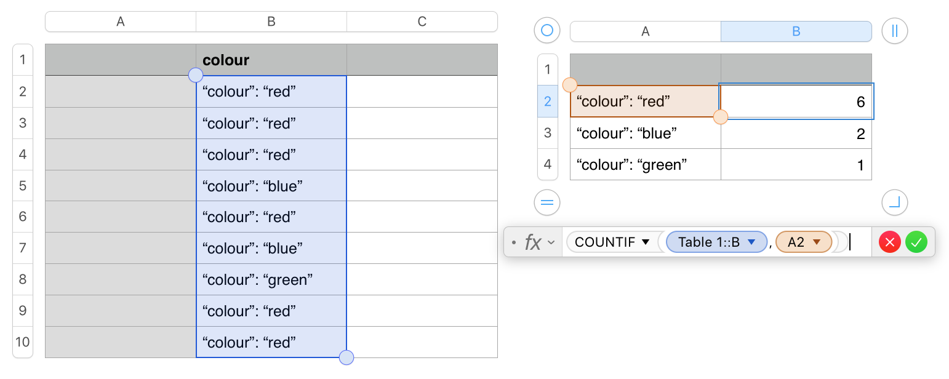Screen dimensions: 949x379
Task: Open the A2 reference token dropdown
Action: coord(817,242)
